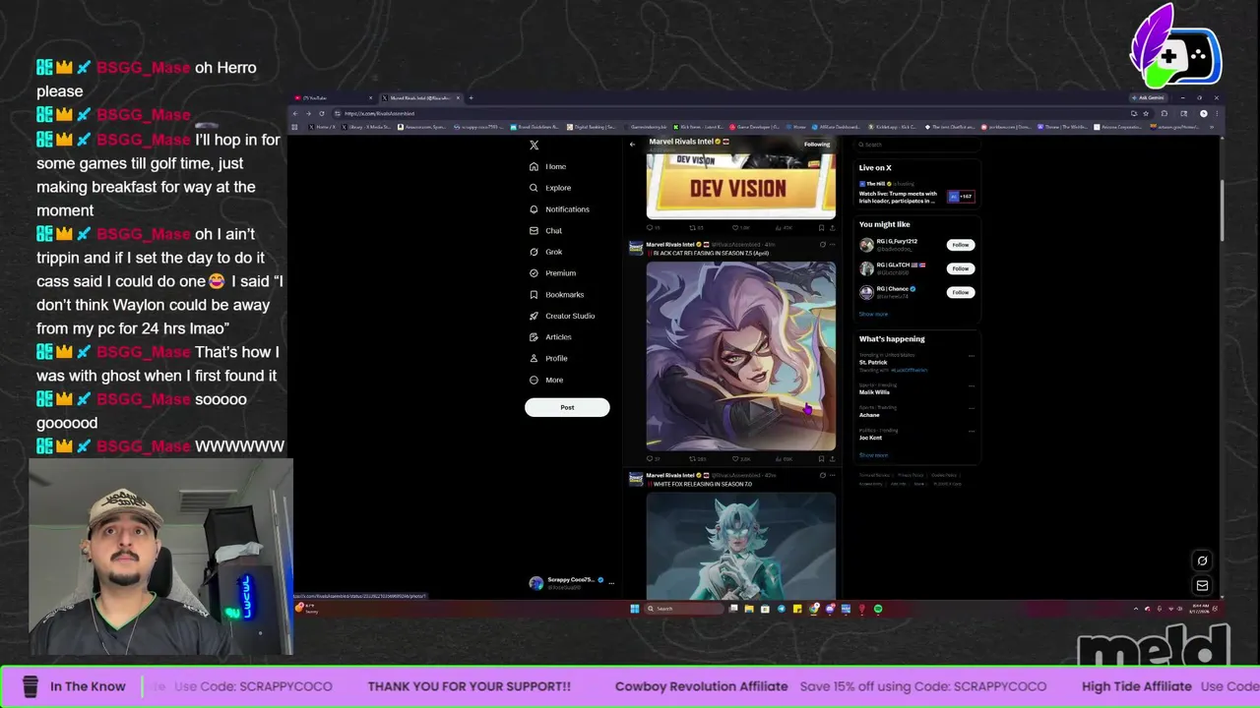Open Chrome from the taskbar
The height and width of the screenshot is (708, 1260).
click(814, 609)
